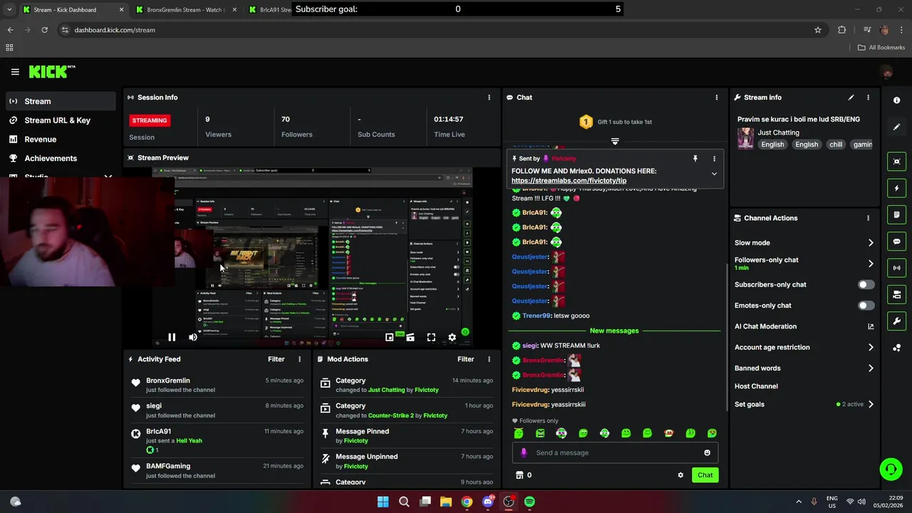912x513 pixels.
Task: Enter fullscreen in the stream preview
Action: (431, 338)
